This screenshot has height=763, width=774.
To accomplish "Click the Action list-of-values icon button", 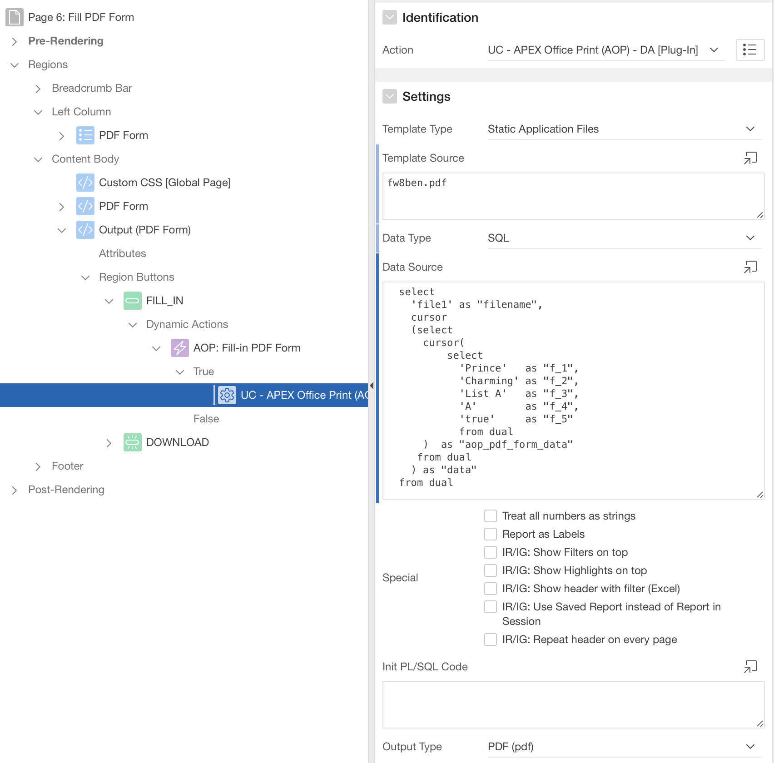I will tap(749, 50).
